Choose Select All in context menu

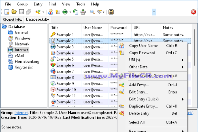[x=153, y=122]
